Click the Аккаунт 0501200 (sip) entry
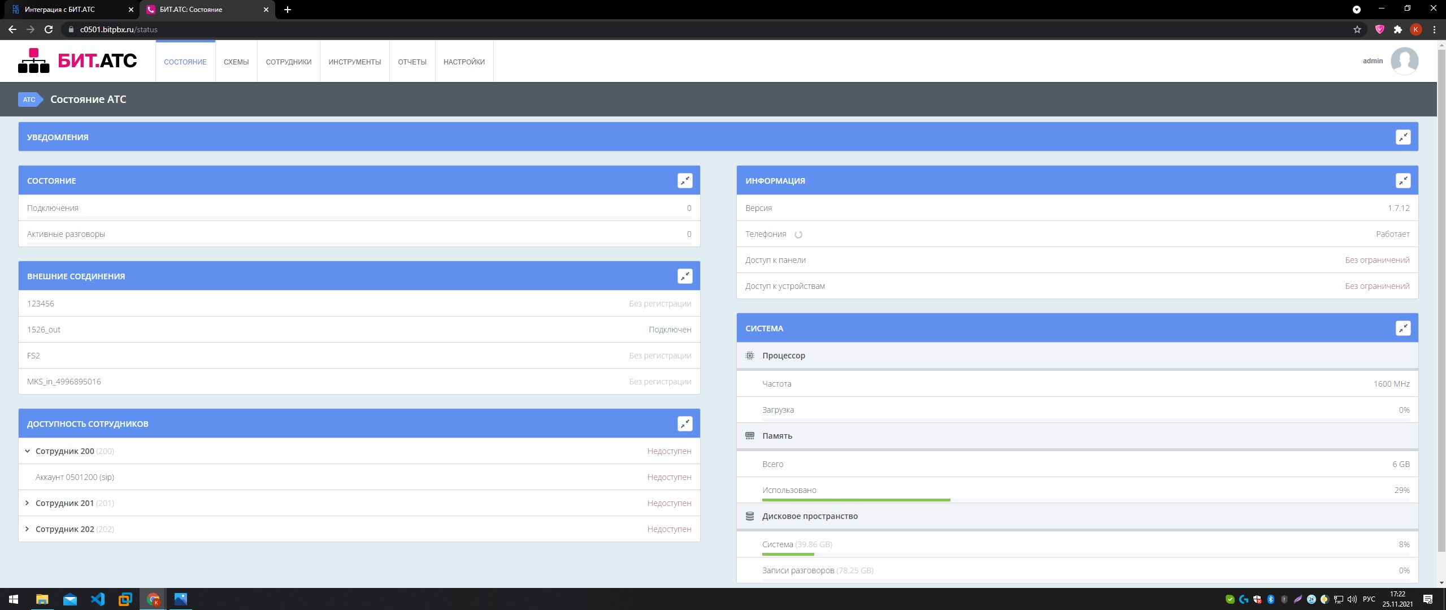 [75, 477]
